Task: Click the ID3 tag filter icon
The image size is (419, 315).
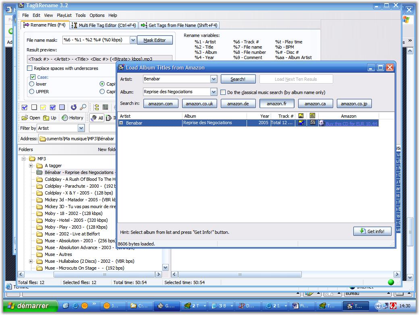Action: (x=109, y=118)
